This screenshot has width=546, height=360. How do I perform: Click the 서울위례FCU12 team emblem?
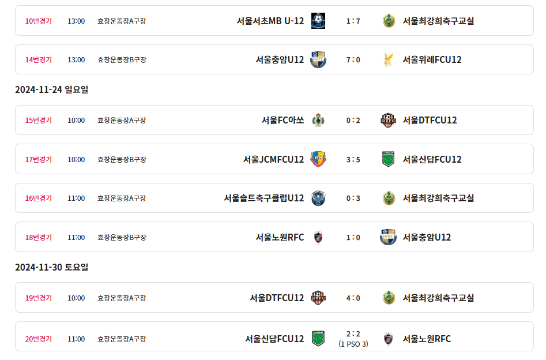point(389,59)
